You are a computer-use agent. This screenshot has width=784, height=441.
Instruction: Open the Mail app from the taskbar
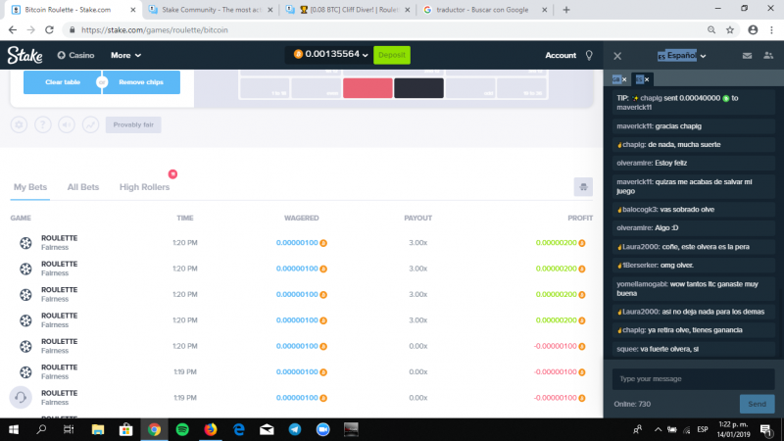tap(267, 429)
